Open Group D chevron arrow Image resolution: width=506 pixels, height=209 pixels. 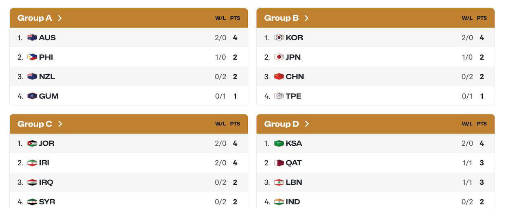point(307,124)
